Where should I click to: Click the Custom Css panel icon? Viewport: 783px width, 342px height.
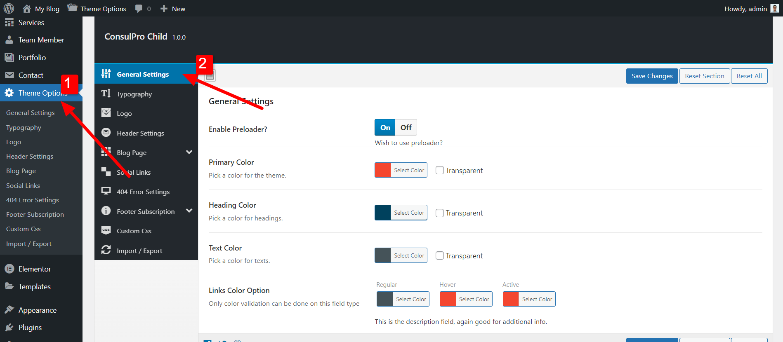[106, 230]
